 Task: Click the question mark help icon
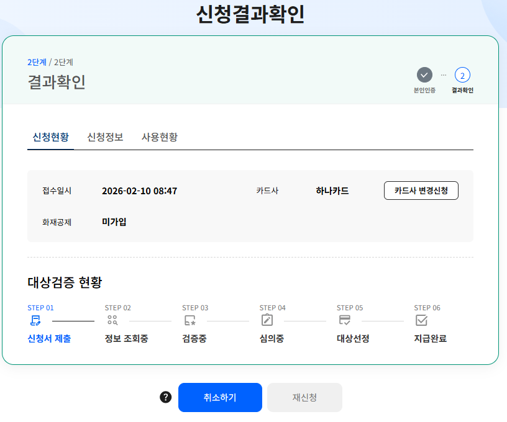165,397
